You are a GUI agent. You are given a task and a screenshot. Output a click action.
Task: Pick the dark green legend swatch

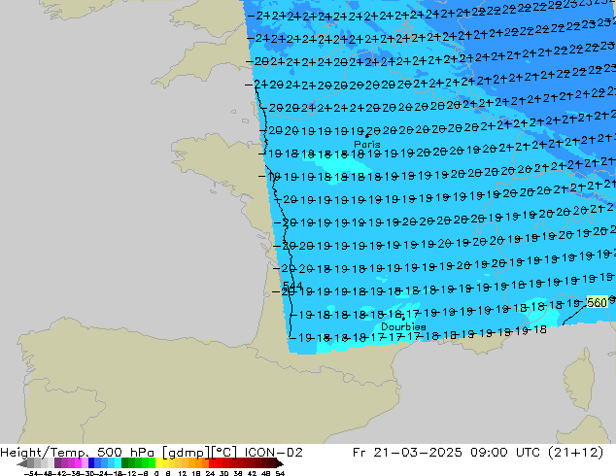pyautogui.click(x=125, y=463)
